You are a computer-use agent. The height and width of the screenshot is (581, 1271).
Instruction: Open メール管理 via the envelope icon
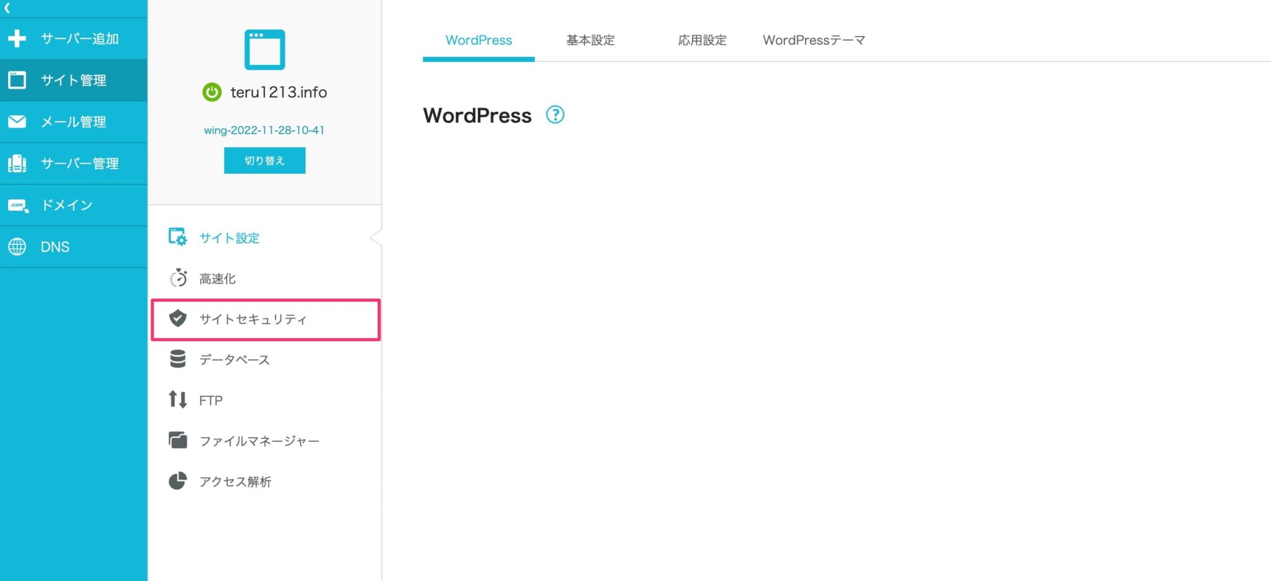coord(17,122)
